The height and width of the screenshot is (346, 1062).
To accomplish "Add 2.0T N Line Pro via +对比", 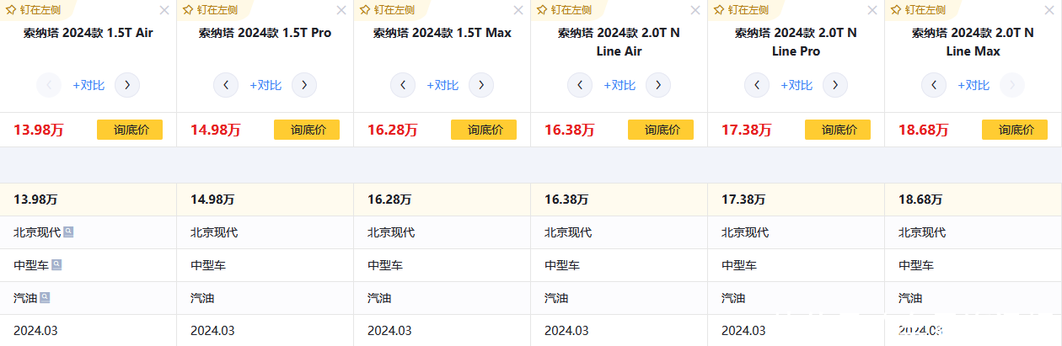I will (x=796, y=85).
